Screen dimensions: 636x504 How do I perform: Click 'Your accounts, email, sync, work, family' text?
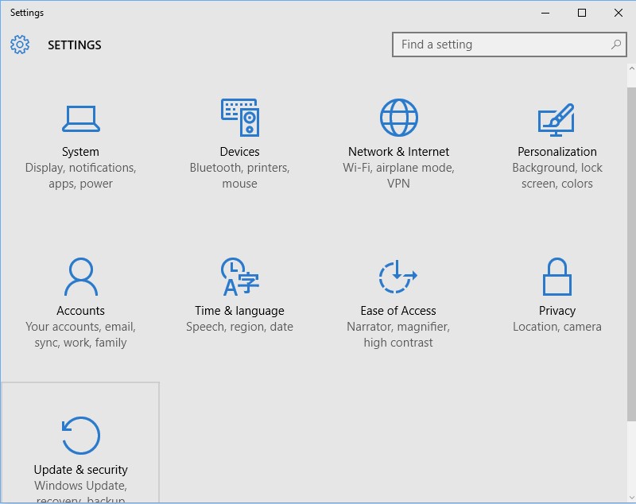[x=80, y=335]
